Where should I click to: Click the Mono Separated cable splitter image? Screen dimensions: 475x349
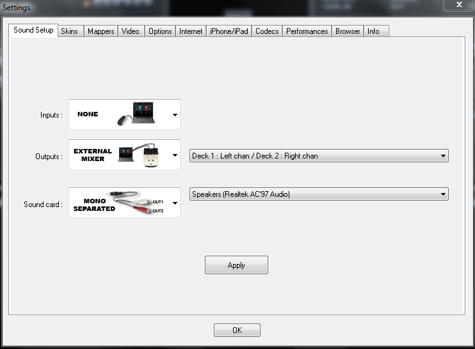(x=134, y=203)
